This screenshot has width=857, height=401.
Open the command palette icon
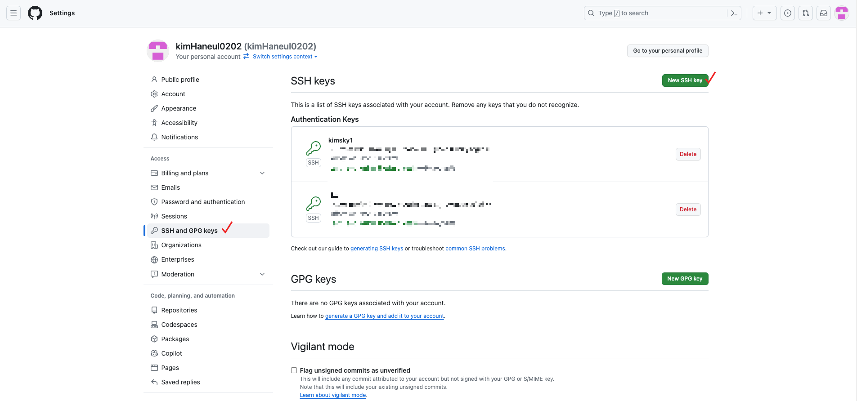[x=734, y=13]
